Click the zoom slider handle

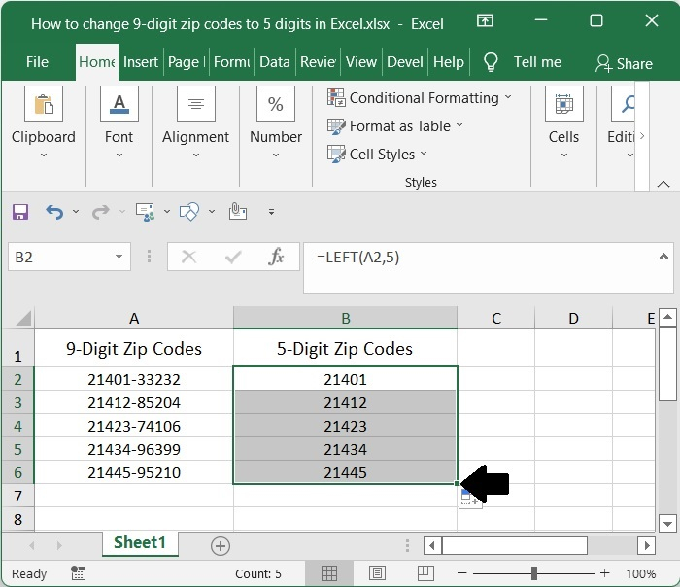534,573
